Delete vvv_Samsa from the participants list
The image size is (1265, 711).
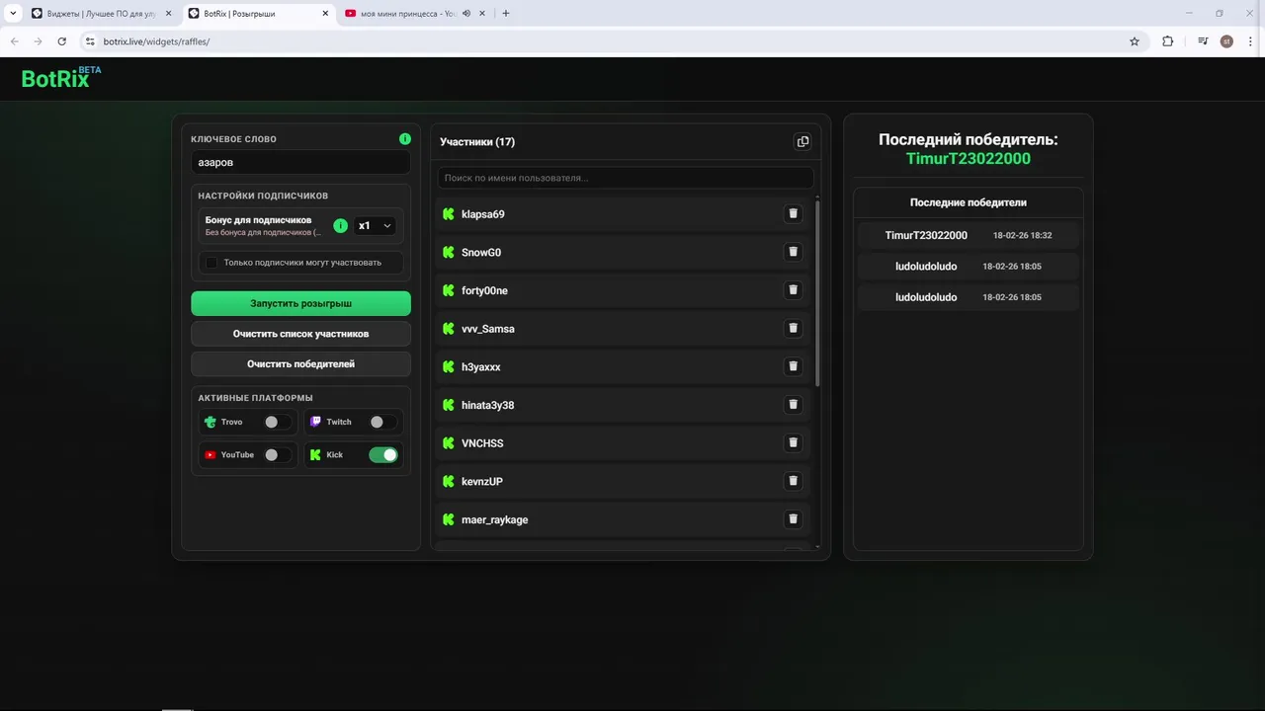(x=793, y=328)
